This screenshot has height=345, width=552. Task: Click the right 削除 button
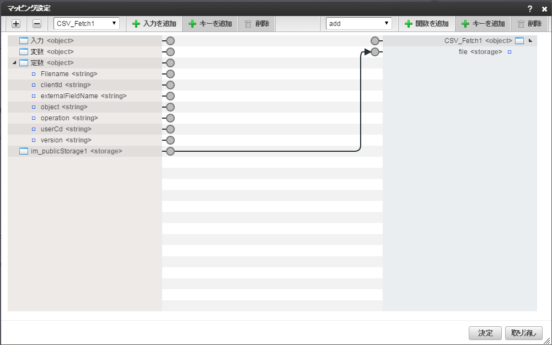(529, 24)
